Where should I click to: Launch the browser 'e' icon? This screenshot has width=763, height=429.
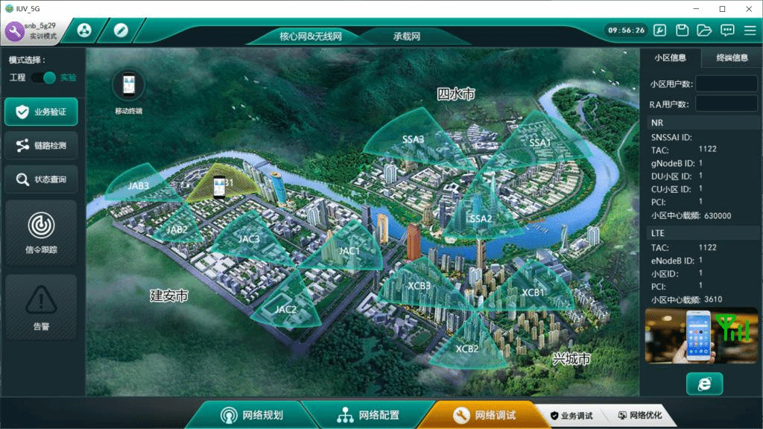704,384
